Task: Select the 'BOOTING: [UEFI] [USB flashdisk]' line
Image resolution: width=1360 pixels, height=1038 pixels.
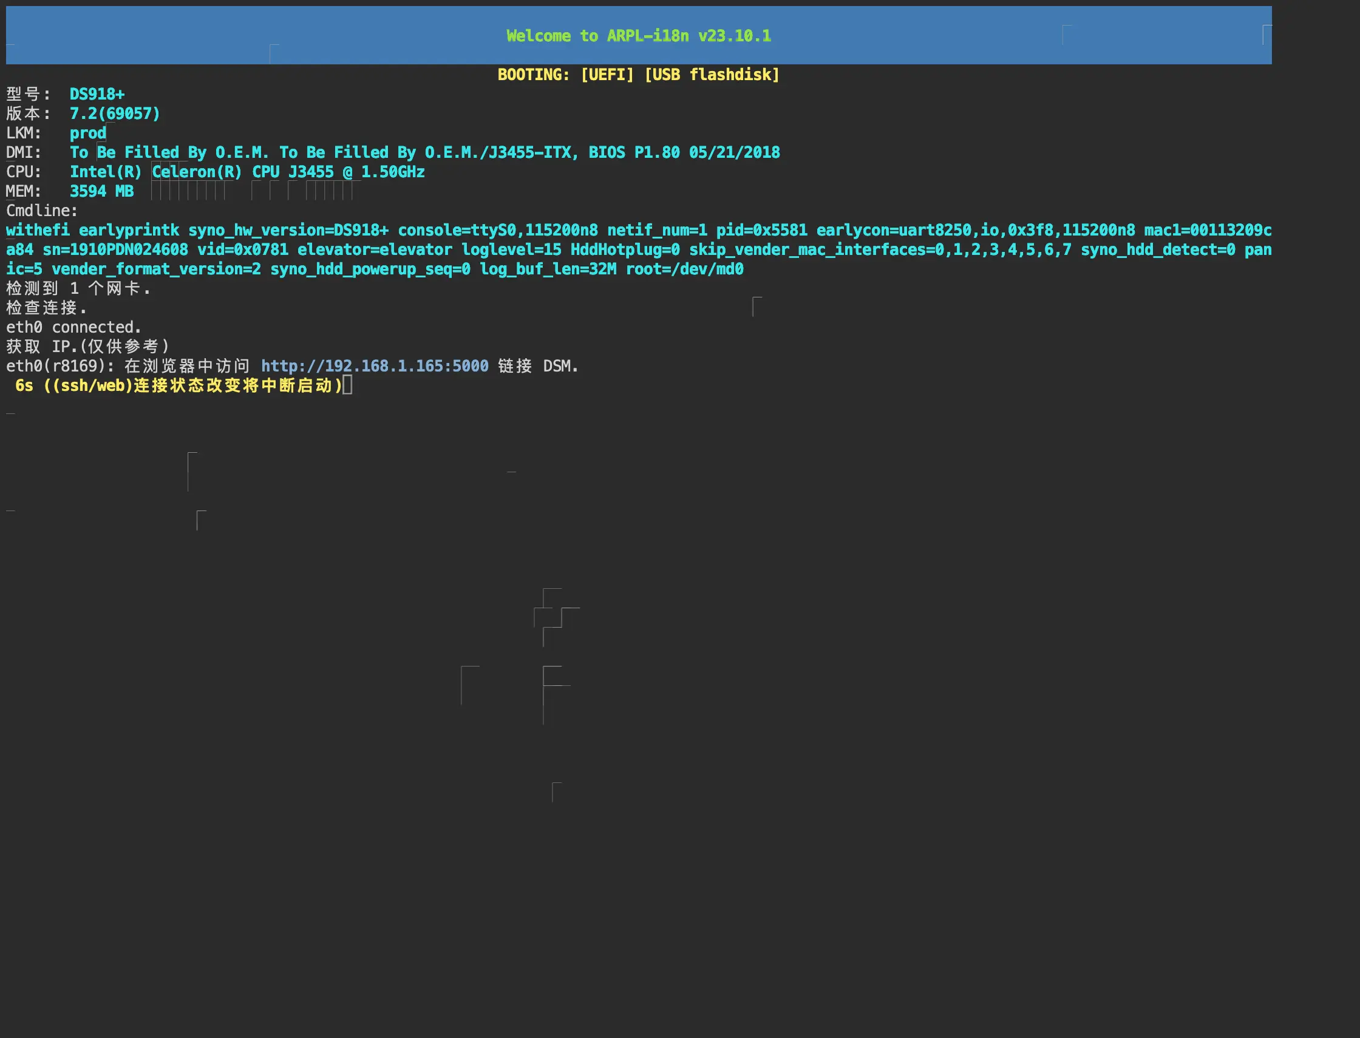Action: click(x=639, y=75)
